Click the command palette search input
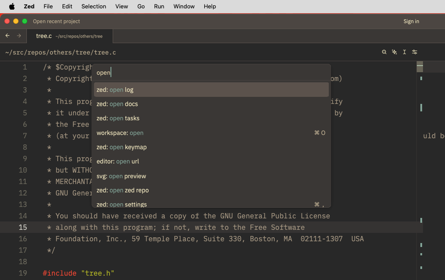 pyautogui.click(x=211, y=72)
